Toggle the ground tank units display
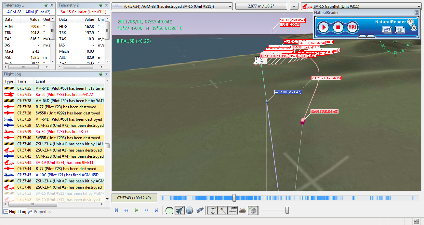Viewport: 424px width, 225px height. coord(243,210)
